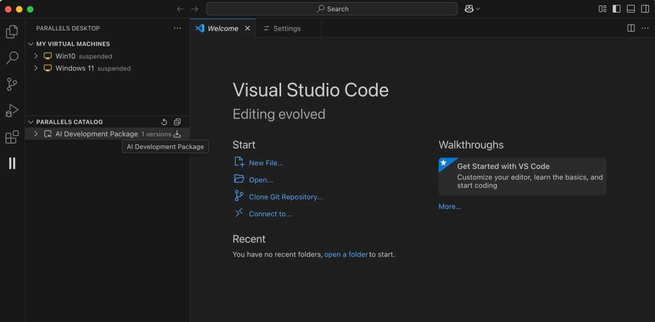The image size is (655, 322).
Task: Click the Clone Git Repository icon
Action: [239, 196]
